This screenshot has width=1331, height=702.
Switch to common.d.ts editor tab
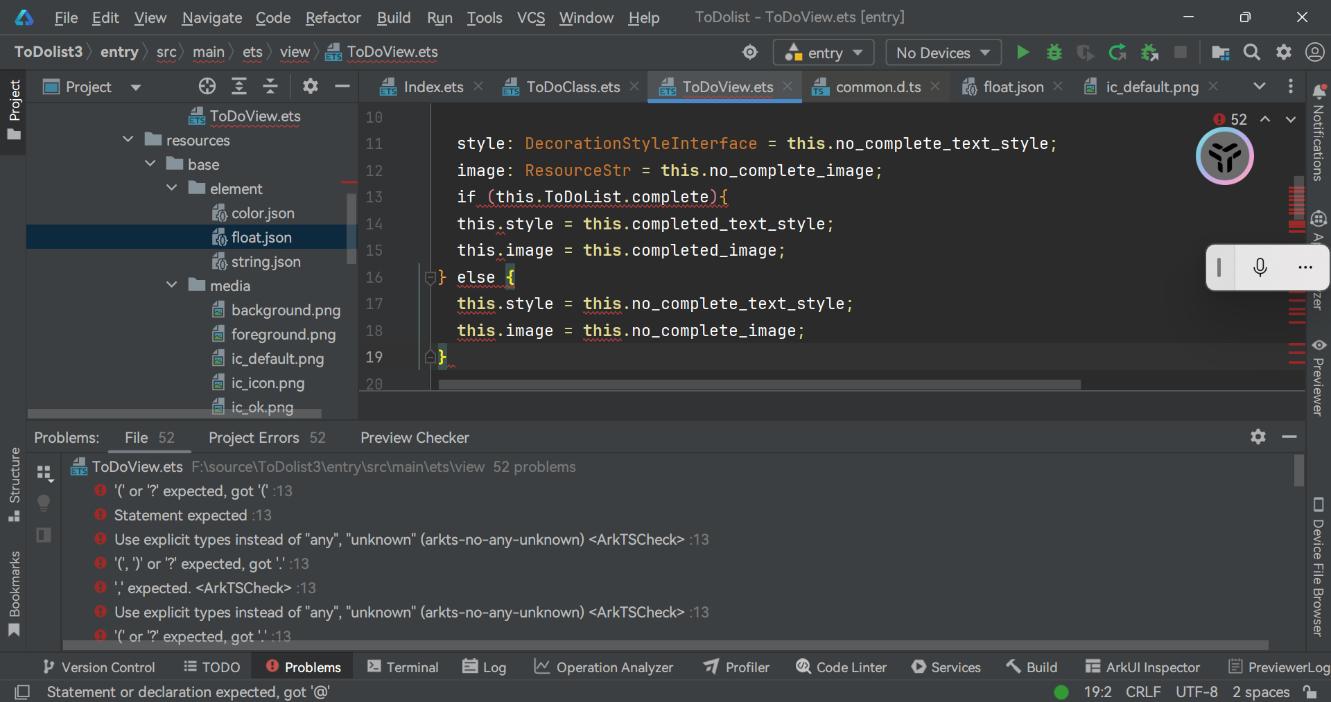tap(878, 87)
